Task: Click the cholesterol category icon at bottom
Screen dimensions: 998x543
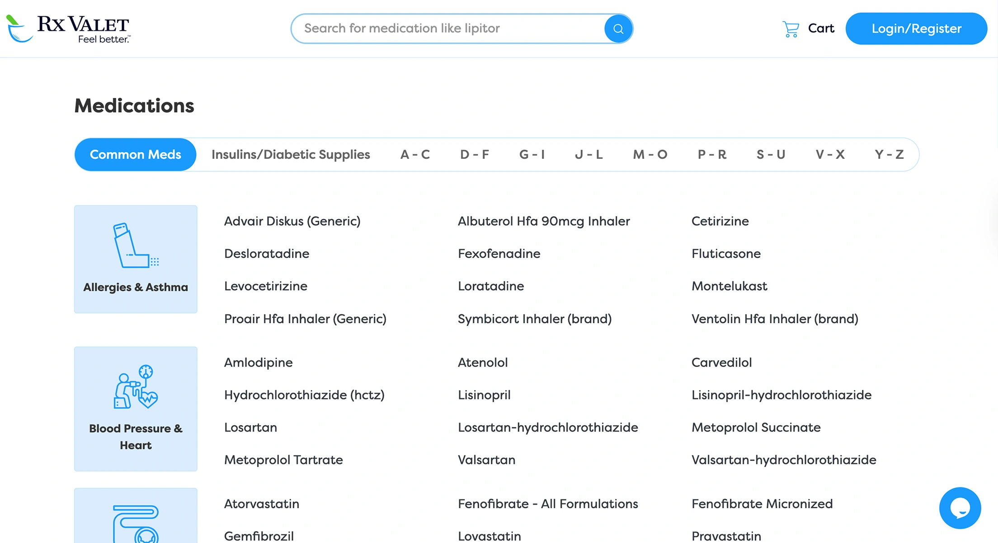Action: click(136, 524)
